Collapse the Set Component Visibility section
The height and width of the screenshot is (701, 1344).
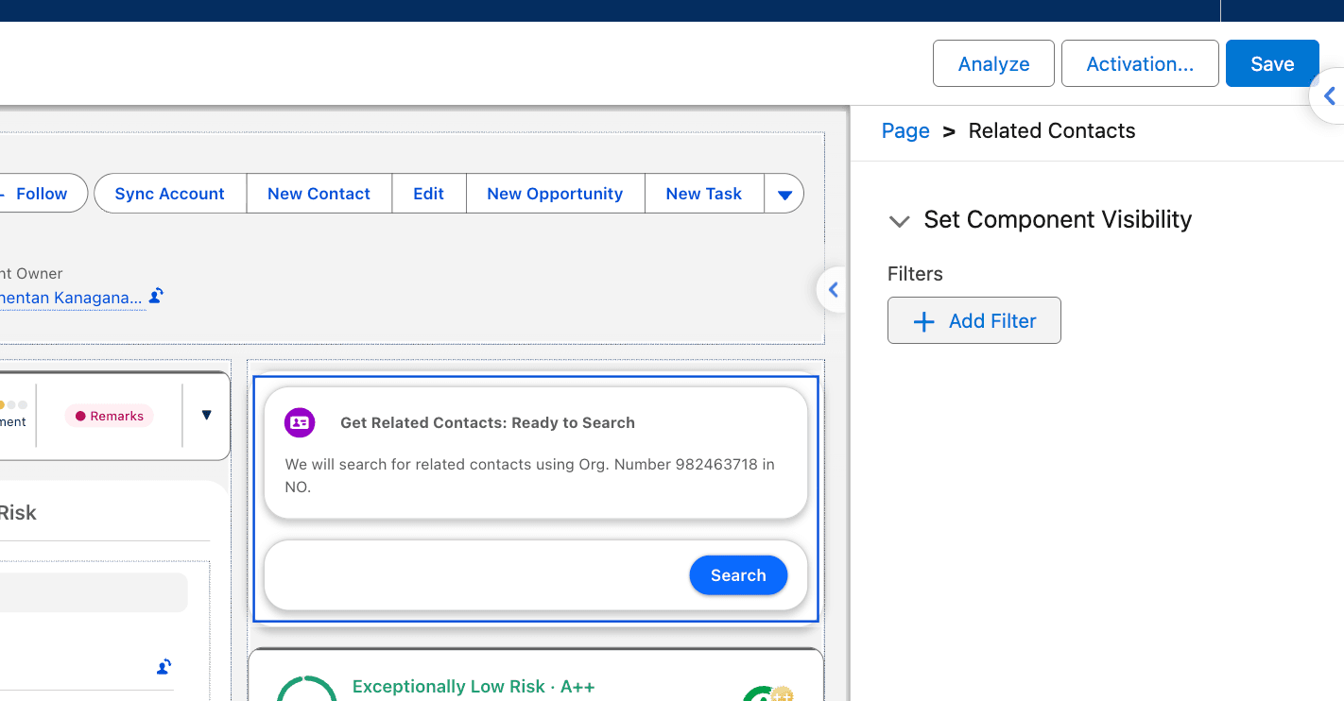900,220
